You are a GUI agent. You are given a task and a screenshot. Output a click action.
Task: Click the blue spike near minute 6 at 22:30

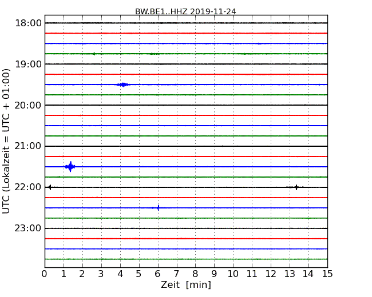158,208
